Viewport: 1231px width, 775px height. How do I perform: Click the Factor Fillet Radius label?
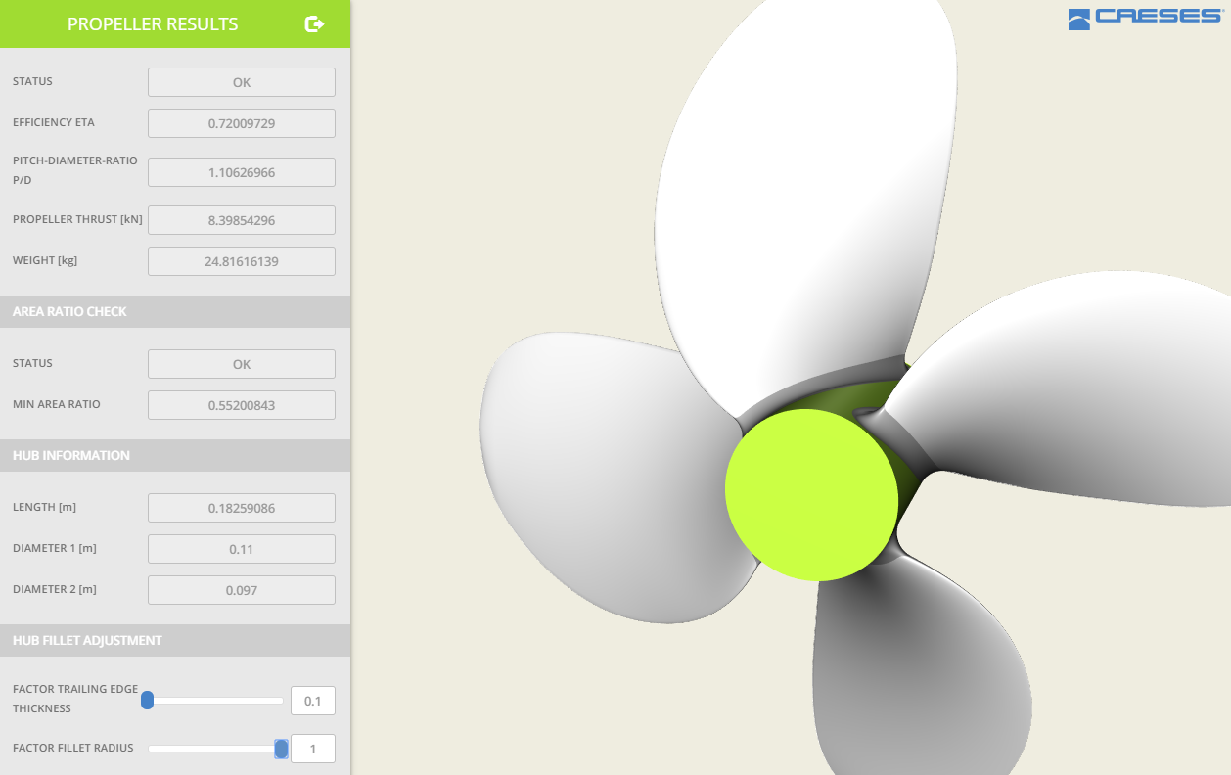point(73,748)
